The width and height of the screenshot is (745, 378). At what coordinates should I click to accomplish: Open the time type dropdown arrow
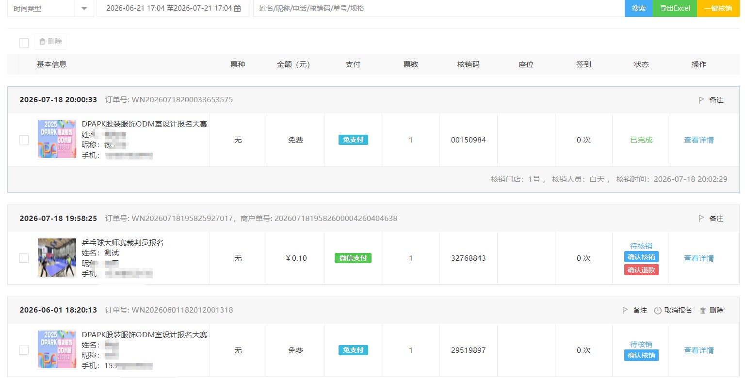pos(84,8)
